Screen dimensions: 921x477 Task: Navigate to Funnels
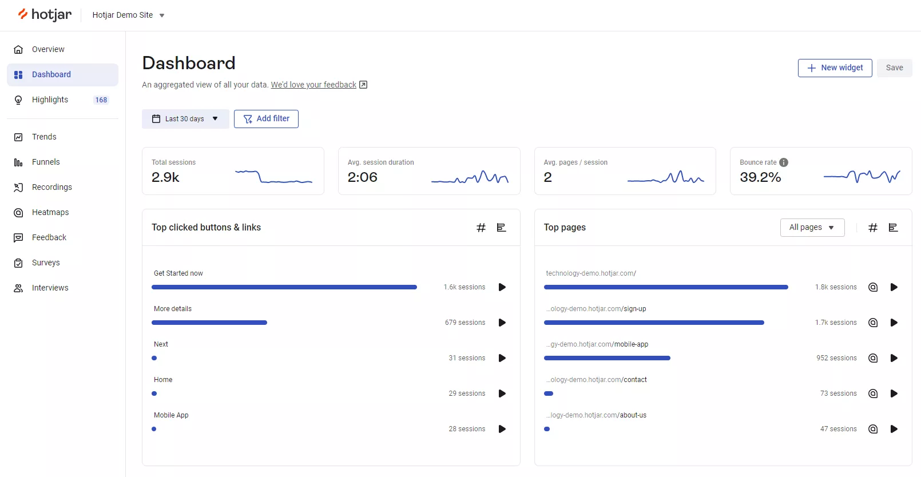click(x=62, y=162)
